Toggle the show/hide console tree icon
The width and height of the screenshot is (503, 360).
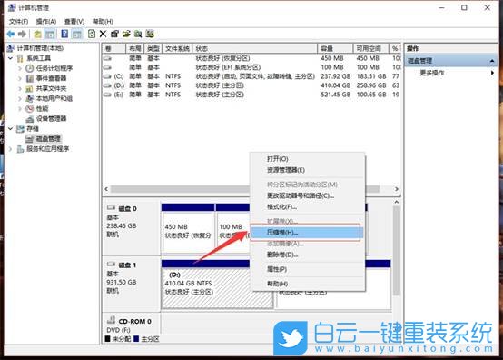(49, 34)
